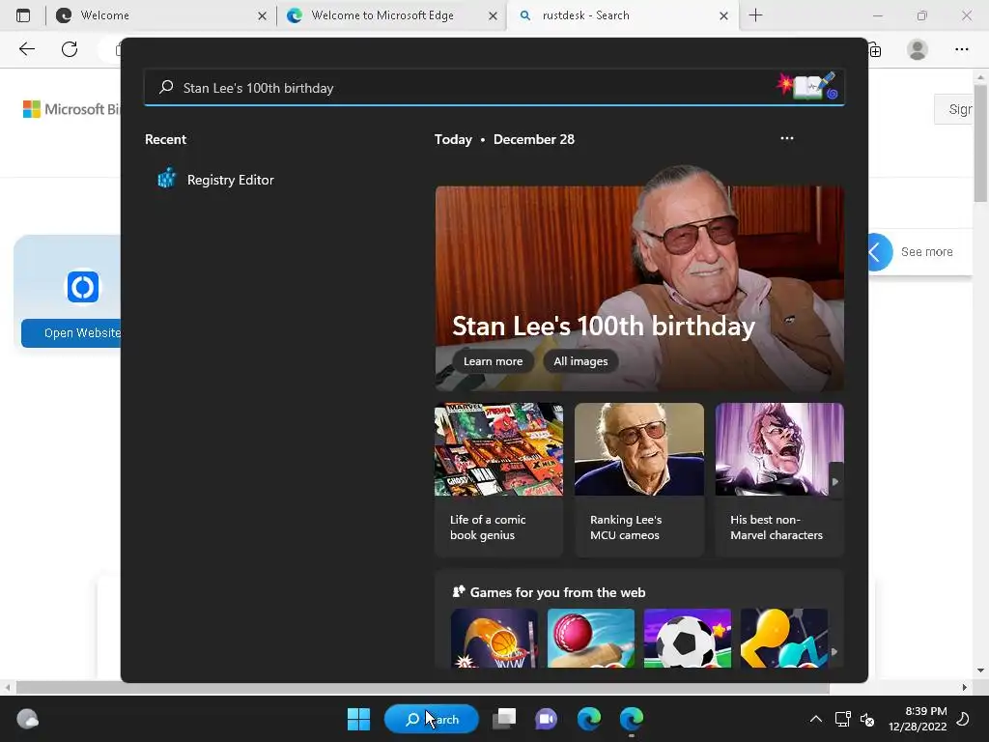Refresh the current page in Edge
Image resolution: width=989 pixels, height=742 pixels.
(70, 49)
